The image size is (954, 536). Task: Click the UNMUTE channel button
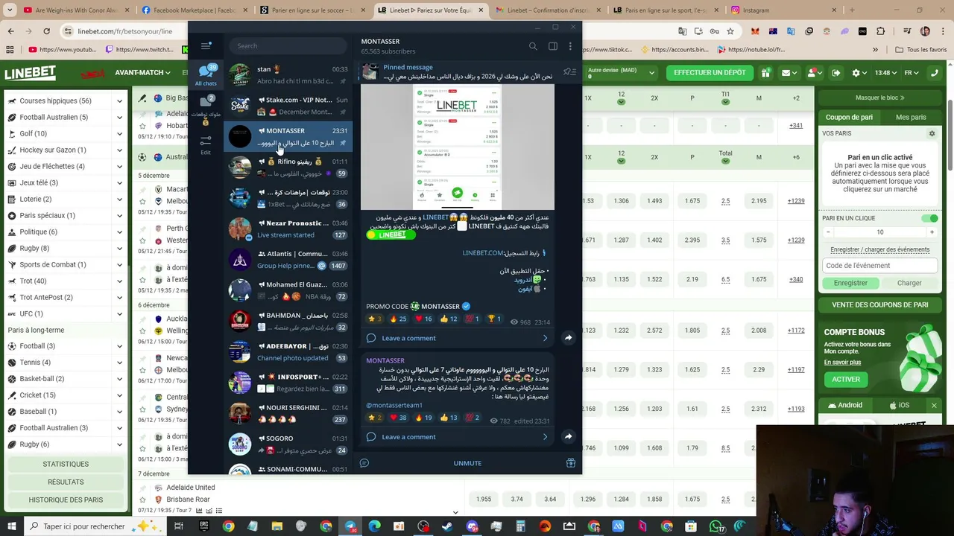point(467,463)
